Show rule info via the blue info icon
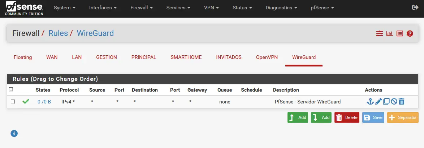 pos(14,133)
